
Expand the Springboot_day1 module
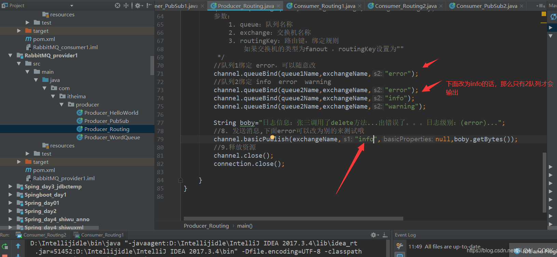click(10, 195)
